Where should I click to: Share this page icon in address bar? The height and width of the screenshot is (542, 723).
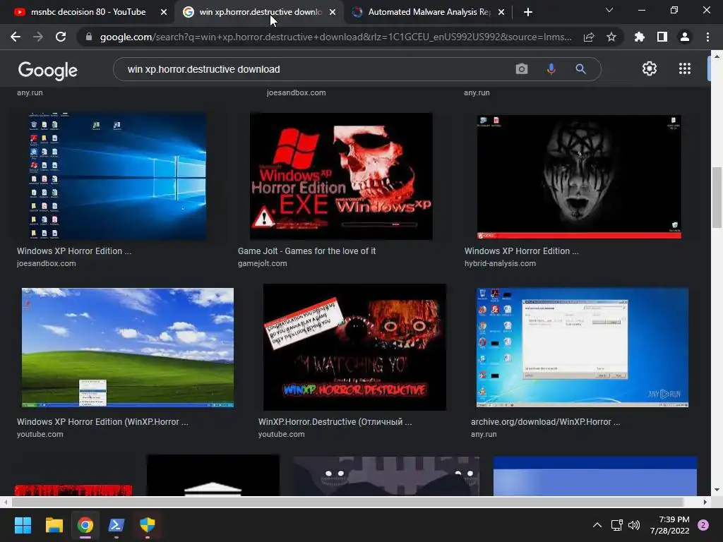pyautogui.click(x=589, y=37)
